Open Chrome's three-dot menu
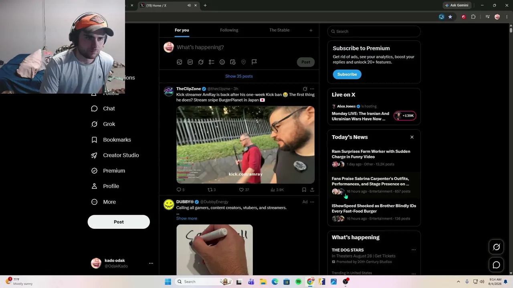The image size is (513, 288). click(x=507, y=17)
